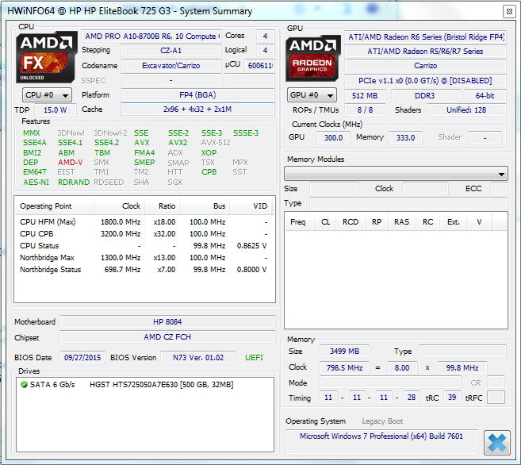Close the System Summary window
521x465 pixels.
click(509, 12)
